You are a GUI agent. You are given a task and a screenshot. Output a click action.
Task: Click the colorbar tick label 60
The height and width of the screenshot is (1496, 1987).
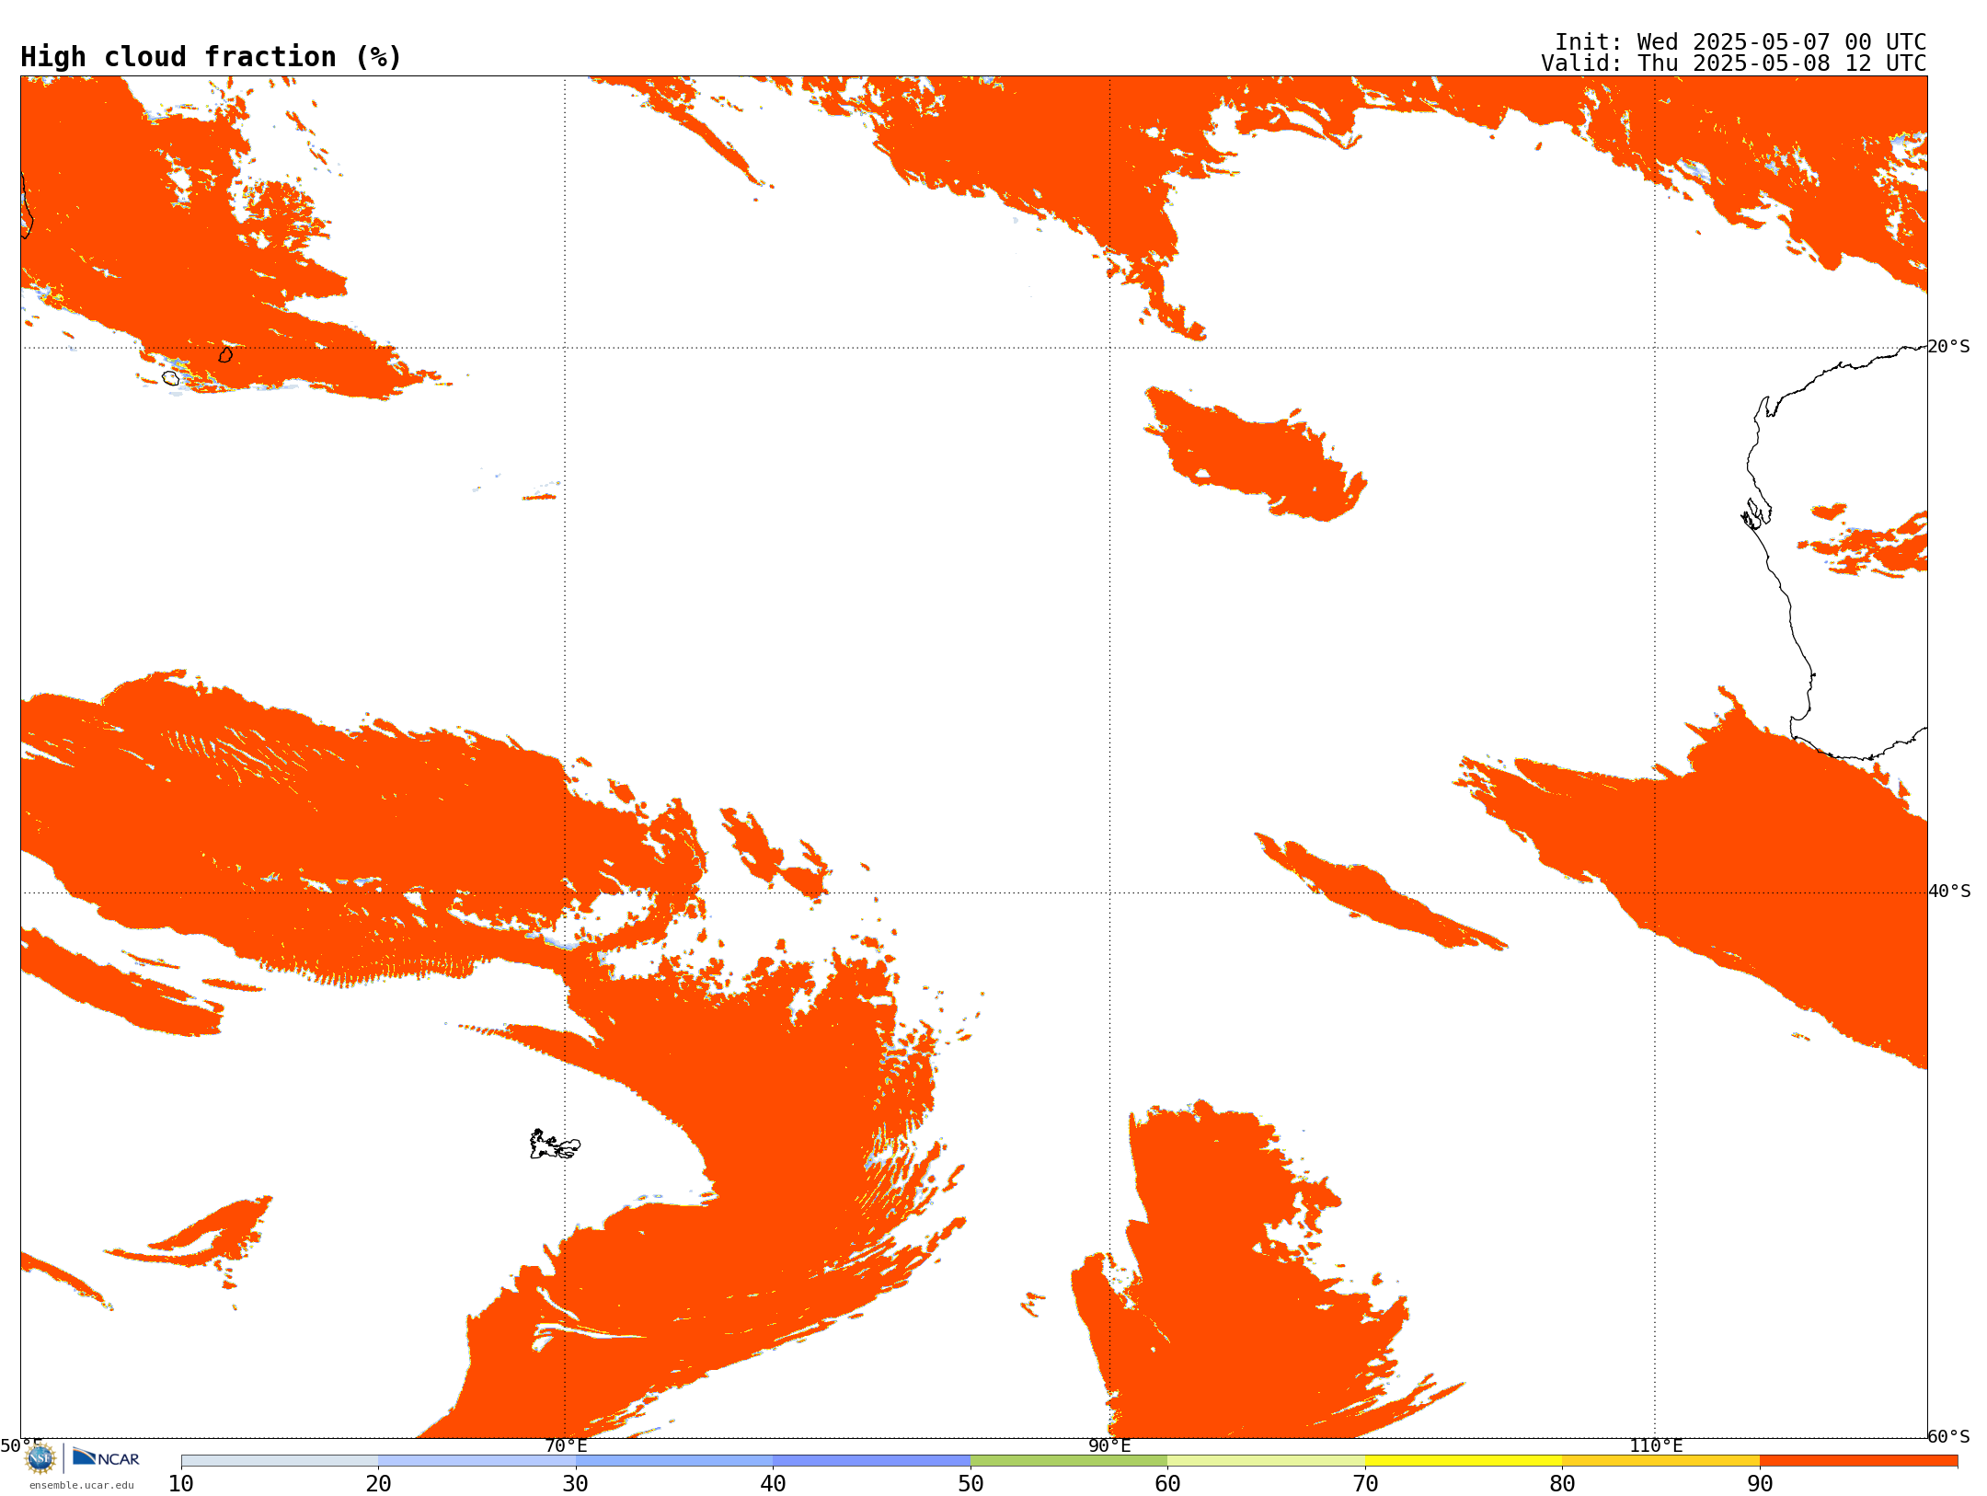(1167, 1484)
